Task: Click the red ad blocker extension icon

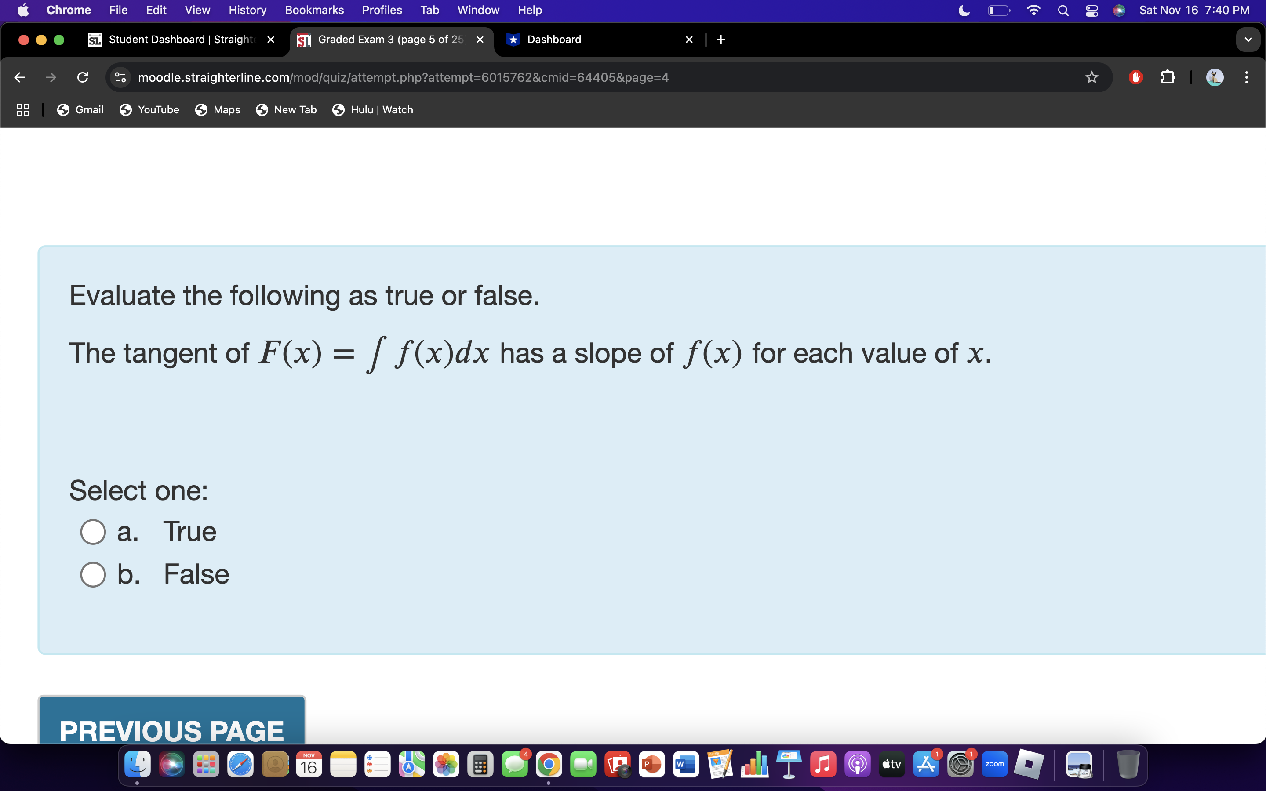Action: point(1135,77)
